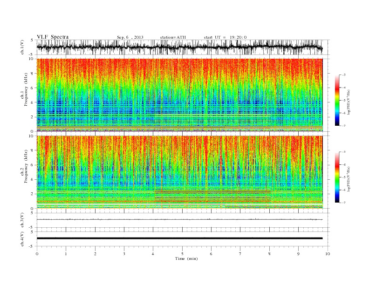Select the "start UT = 19:20:0" header text

tap(225, 37)
